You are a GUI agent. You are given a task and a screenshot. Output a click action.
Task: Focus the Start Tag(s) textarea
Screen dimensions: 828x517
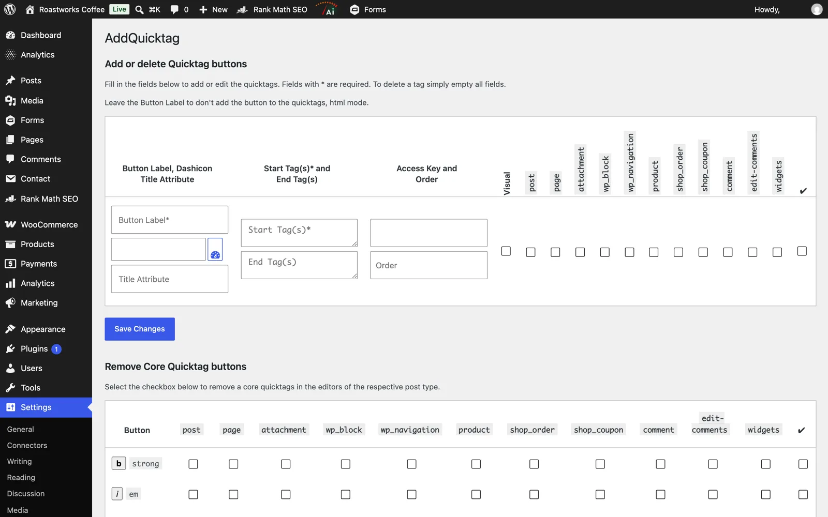(x=299, y=233)
